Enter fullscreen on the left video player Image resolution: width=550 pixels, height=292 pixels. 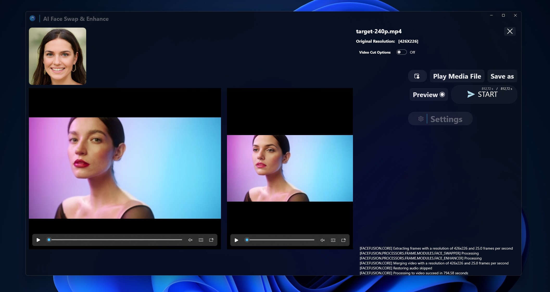(201, 240)
